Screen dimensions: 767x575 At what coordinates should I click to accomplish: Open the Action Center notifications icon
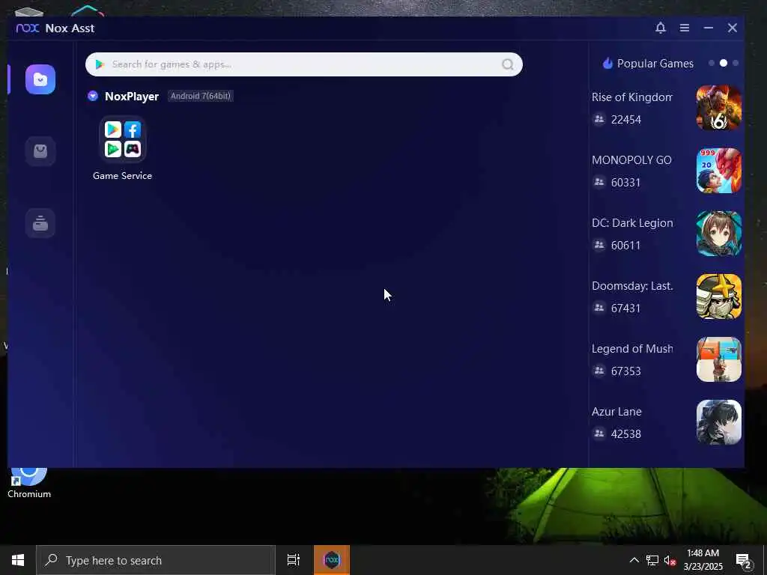pyautogui.click(x=744, y=561)
